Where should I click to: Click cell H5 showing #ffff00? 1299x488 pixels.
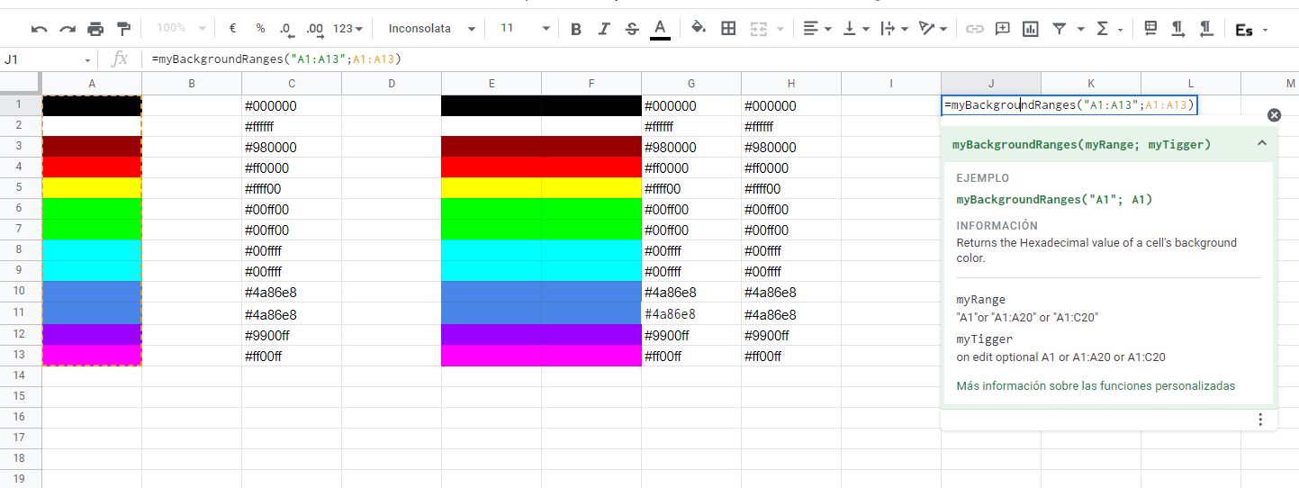791,188
